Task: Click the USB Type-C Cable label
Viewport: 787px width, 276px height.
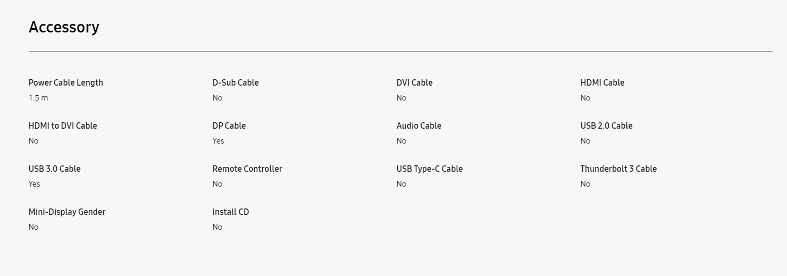Action: [430, 169]
